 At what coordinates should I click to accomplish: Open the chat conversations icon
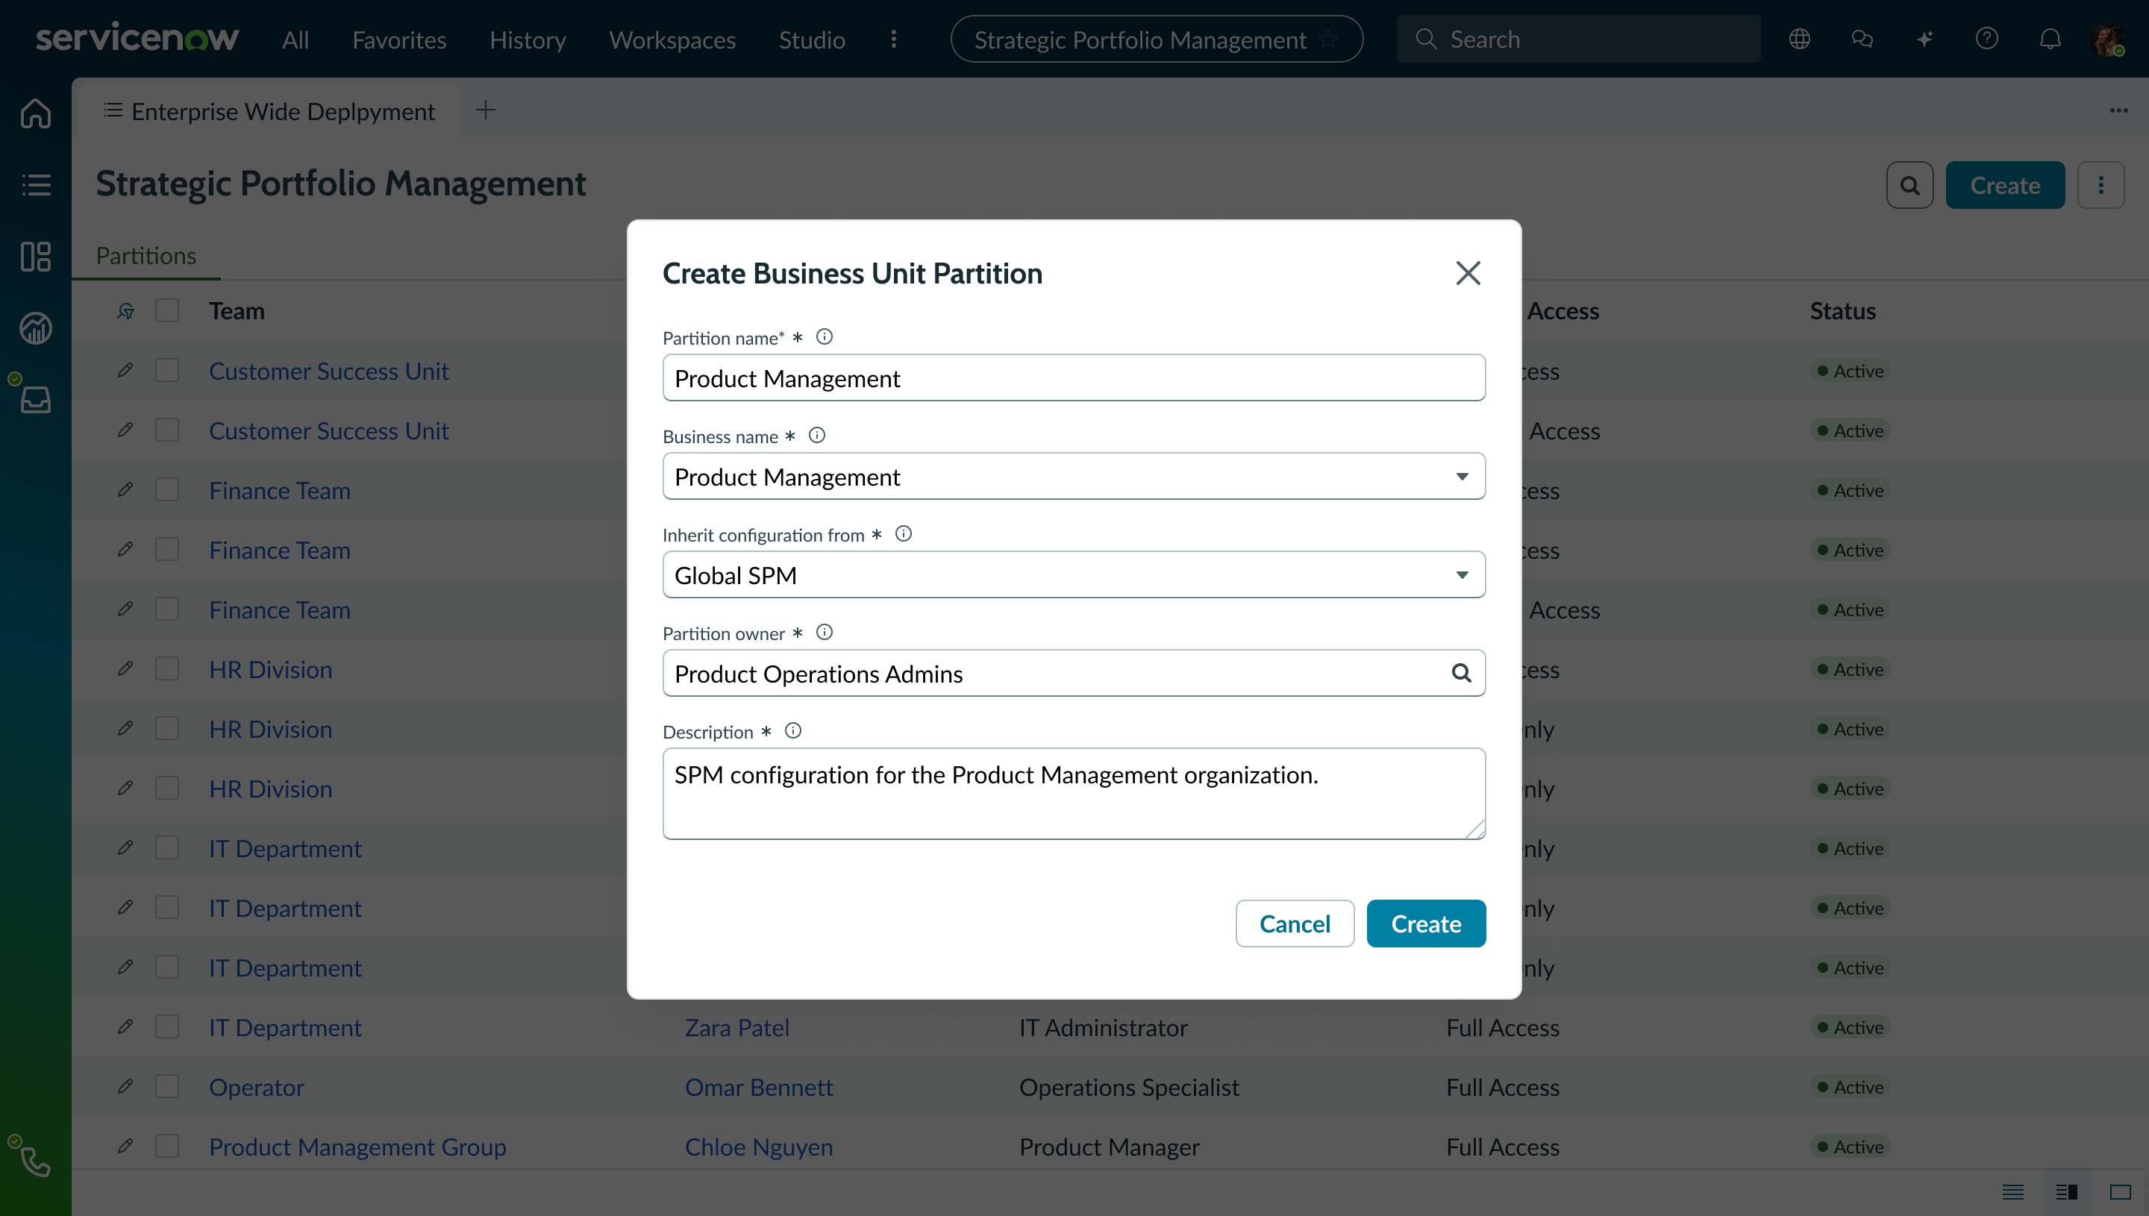pos(1862,38)
